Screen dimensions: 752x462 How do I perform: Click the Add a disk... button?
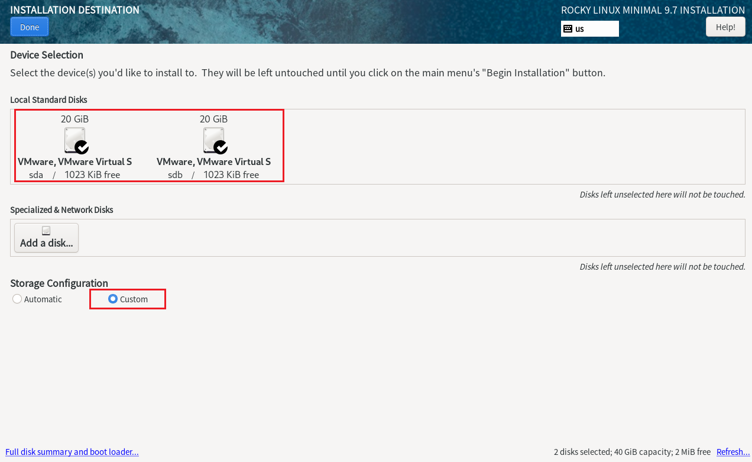[x=46, y=238]
